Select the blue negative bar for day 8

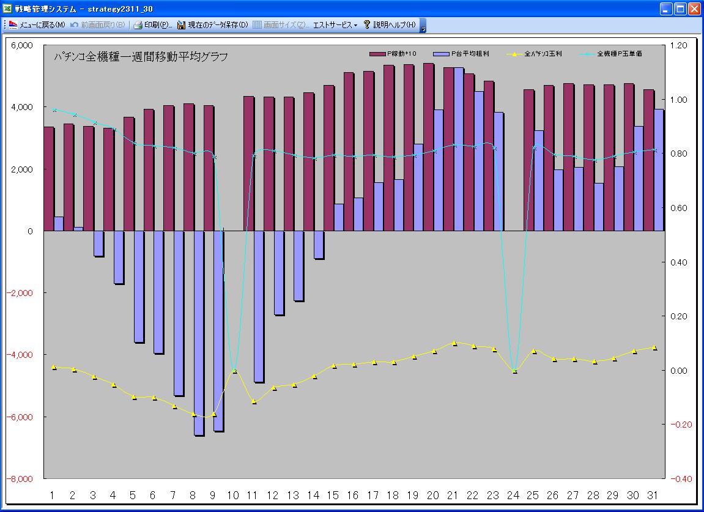pyautogui.click(x=199, y=333)
